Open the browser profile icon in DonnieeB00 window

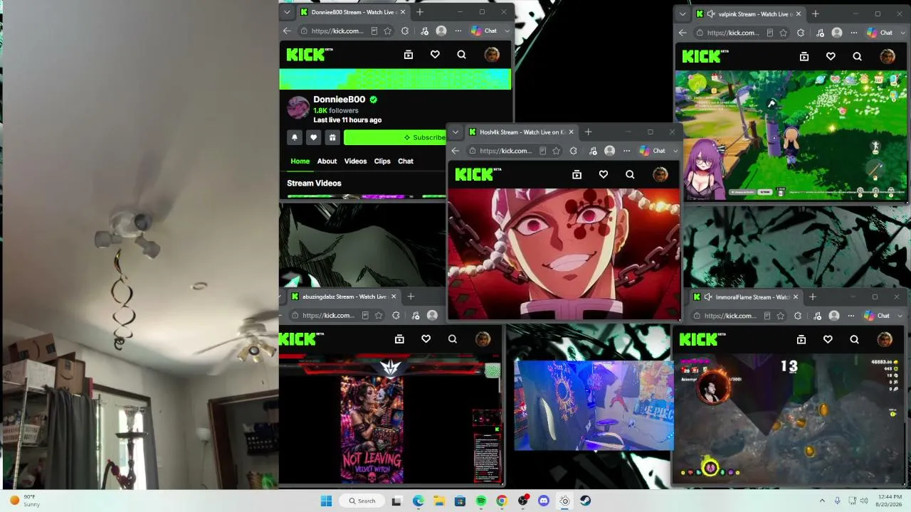[441, 31]
